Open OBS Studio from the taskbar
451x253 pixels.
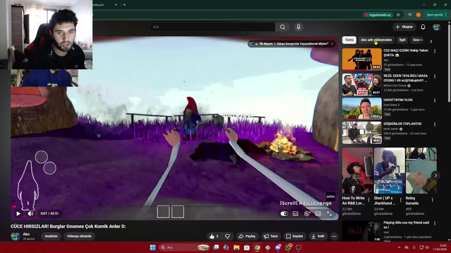(x=299, y=247)
